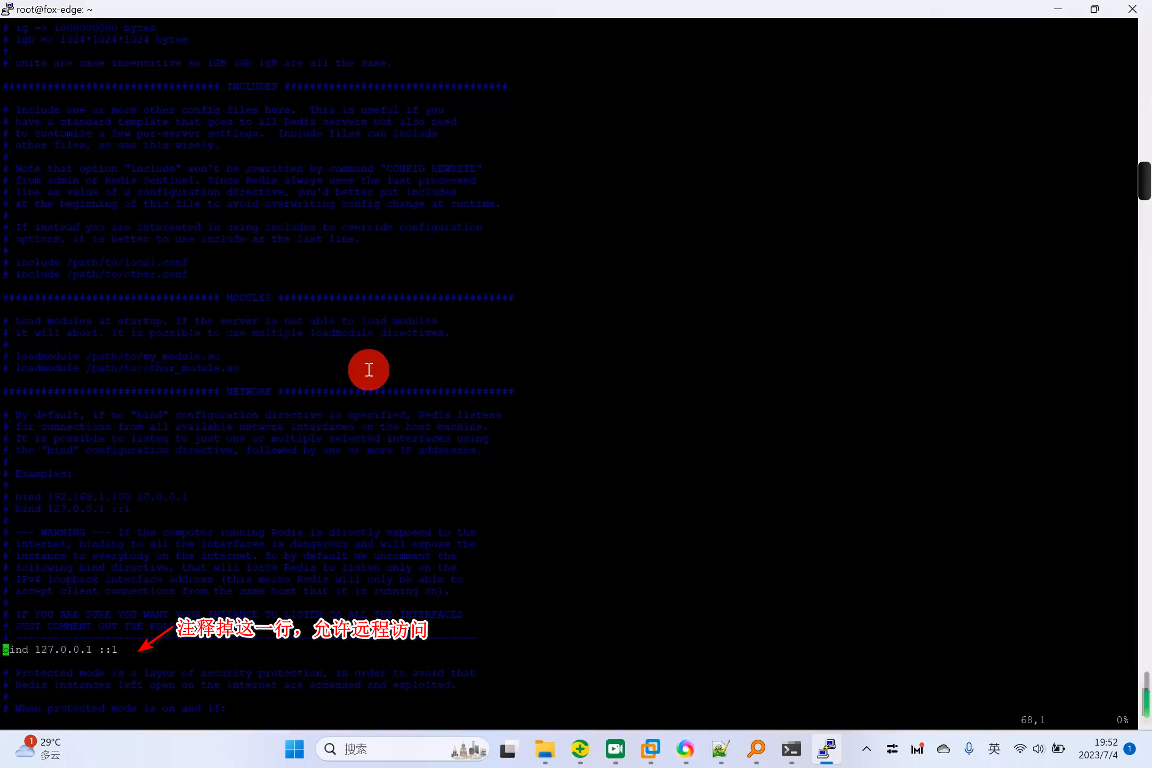Open the green video meeting app icon
The height and width of the screenshot is (768, 1152).
click(615, 749)
